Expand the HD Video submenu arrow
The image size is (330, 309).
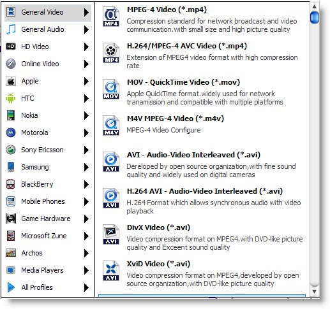click(86, 47)
